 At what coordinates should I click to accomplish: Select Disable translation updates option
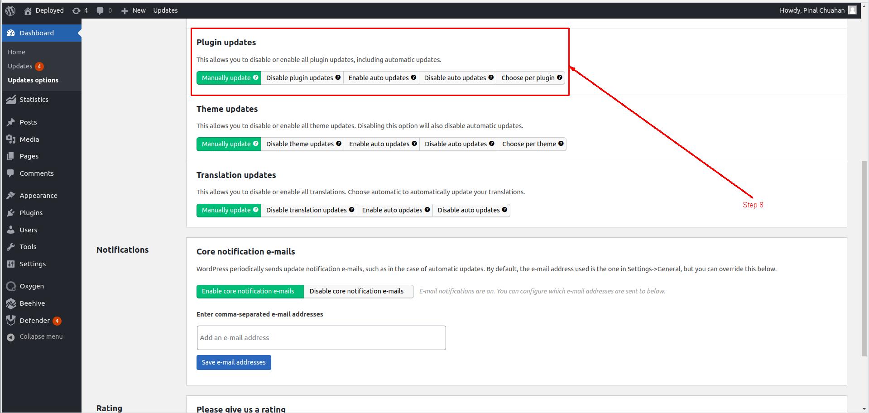tap(309, 210)
